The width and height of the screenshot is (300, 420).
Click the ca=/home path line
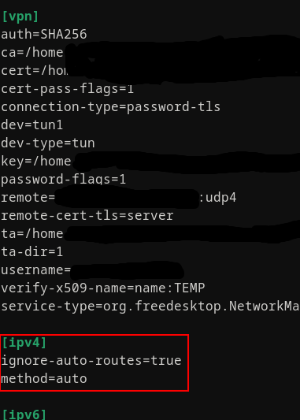pos(32,53)
